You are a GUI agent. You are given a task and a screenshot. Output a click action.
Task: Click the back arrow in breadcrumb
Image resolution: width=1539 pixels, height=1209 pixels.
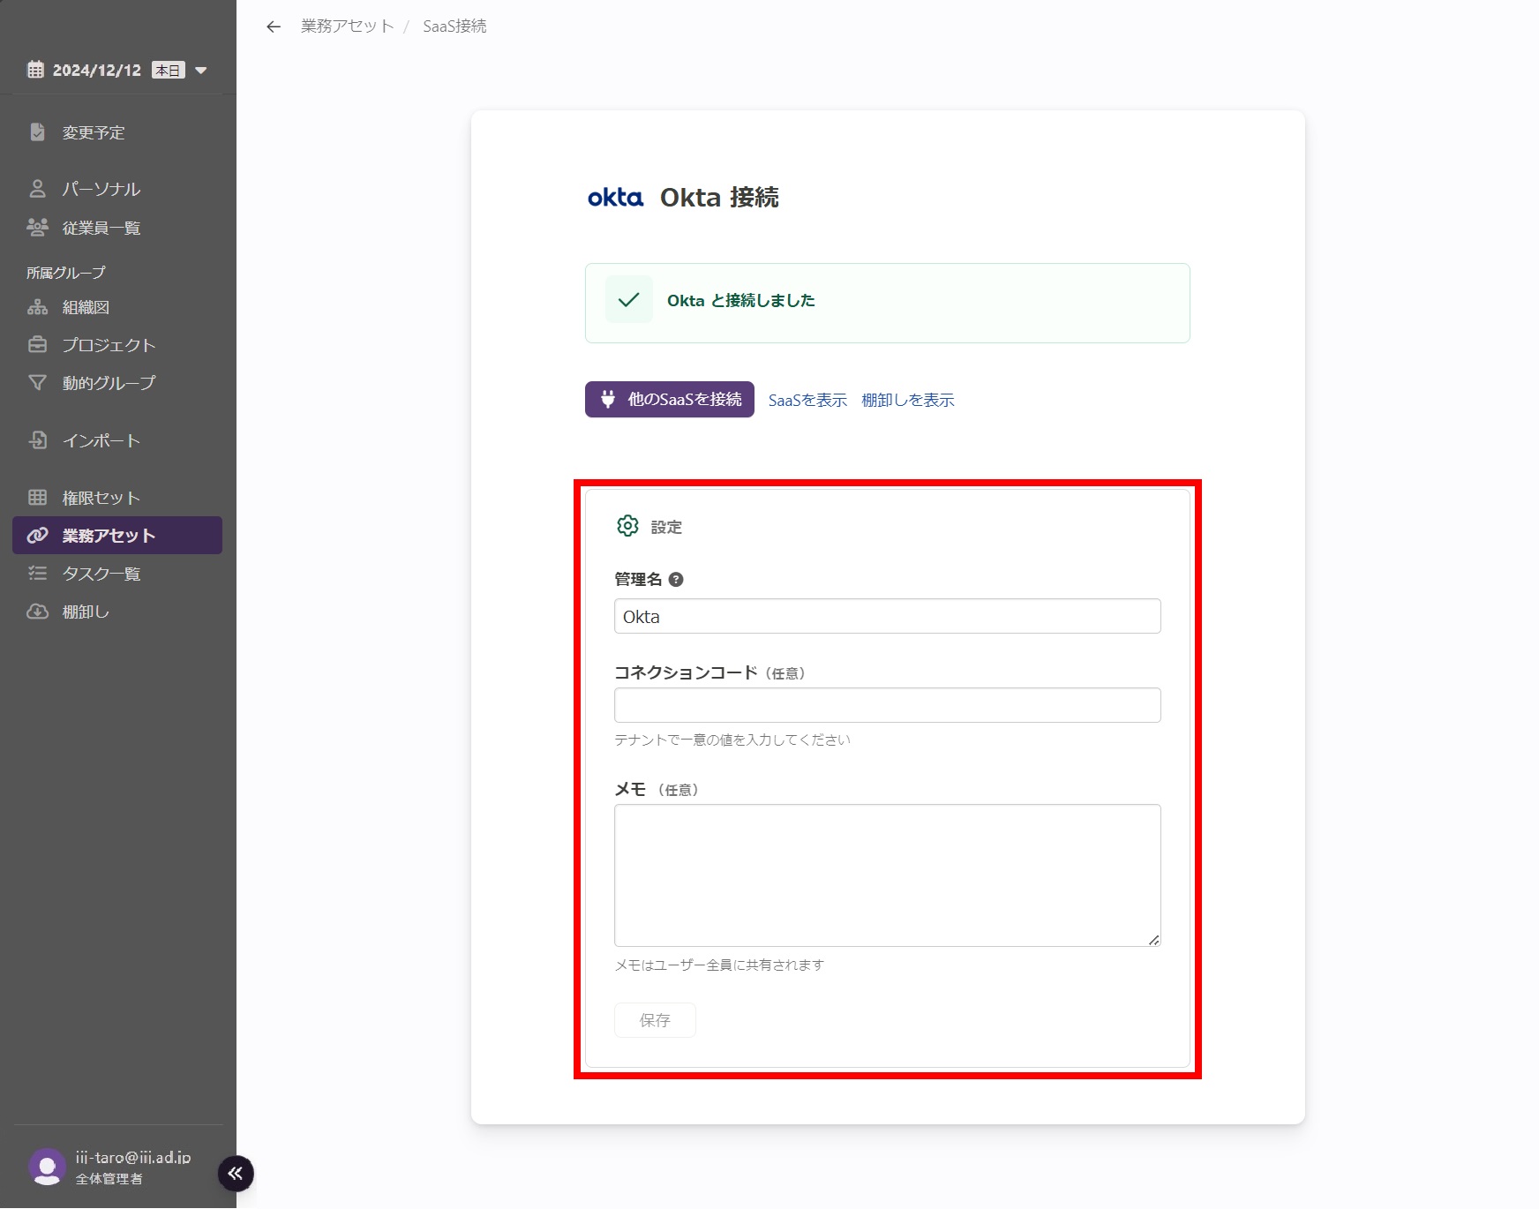click(x=274, y=26)
